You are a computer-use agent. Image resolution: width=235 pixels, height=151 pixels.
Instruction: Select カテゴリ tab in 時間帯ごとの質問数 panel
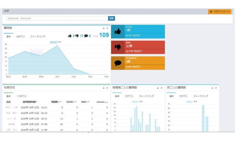(129, 96)
